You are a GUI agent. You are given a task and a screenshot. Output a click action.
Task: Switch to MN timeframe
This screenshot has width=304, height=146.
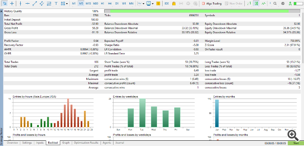click(131, 4)
